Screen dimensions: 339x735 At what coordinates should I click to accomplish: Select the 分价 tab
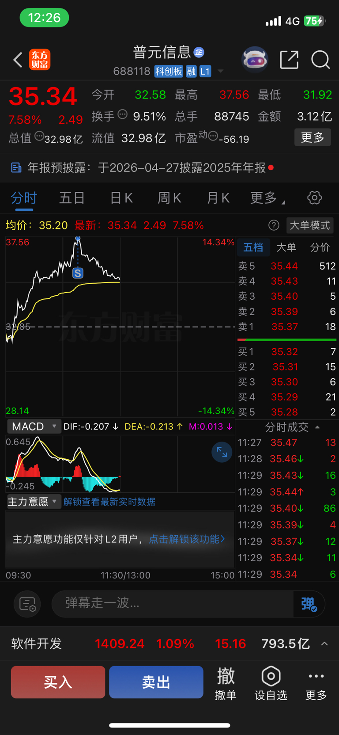(320, 248)
